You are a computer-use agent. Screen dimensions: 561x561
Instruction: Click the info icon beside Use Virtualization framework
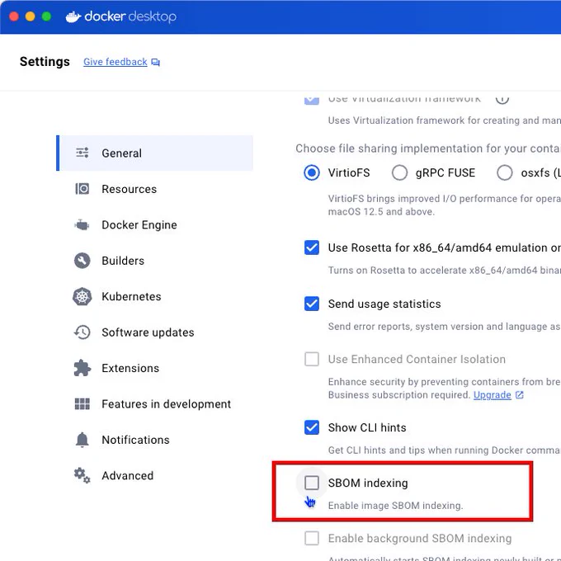(502, 99)
